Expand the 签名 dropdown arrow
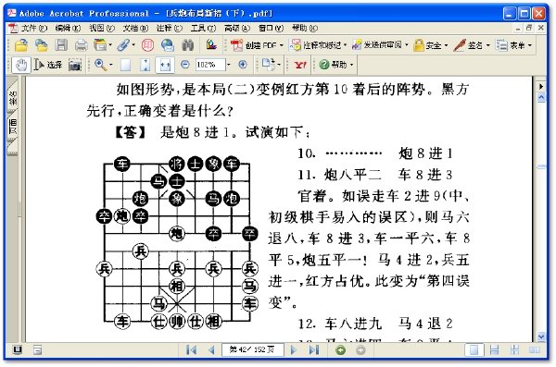 [x=488, y=45]
